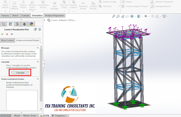Select the Deformed Result tool
This screenshot has width=181, height=117.
click(83, 6)
